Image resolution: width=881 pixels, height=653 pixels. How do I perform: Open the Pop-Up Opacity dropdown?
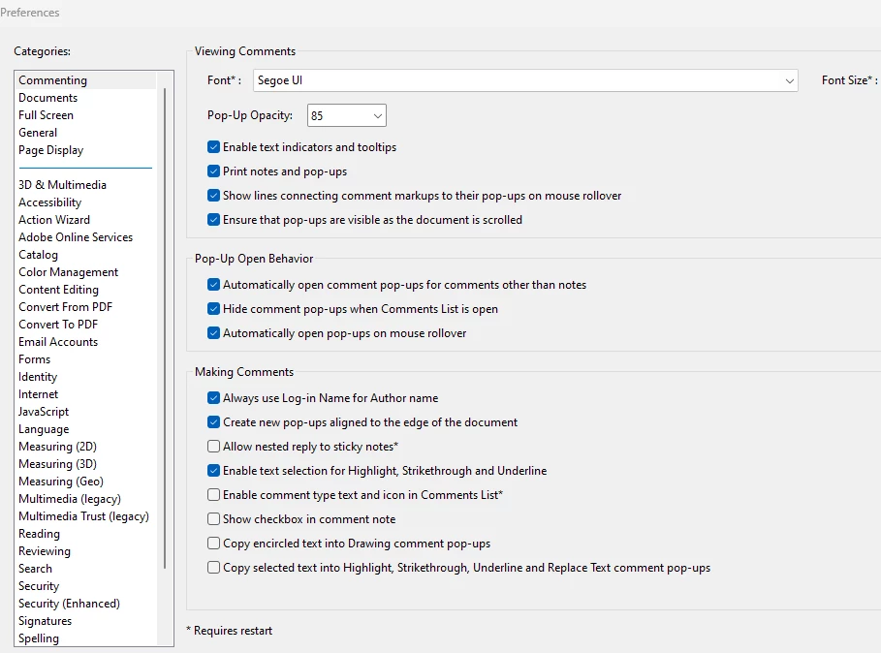click(347, 115)
